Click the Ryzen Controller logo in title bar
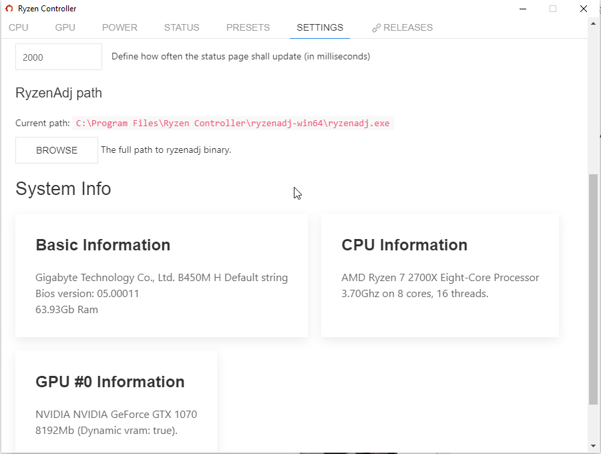 [9, 9]
